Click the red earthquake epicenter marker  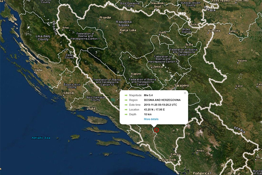(156, 130)
